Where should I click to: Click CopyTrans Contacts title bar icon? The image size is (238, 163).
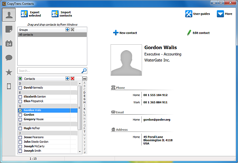pos(4,4)
